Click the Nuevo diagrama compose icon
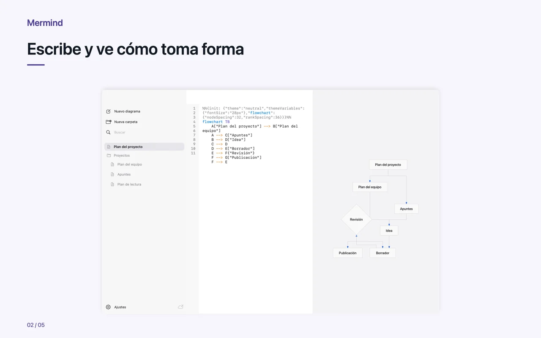541x338 pixels. pyautogui.click(x=108, y=112)
